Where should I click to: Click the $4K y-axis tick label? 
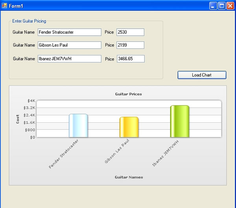pos(31,101)
